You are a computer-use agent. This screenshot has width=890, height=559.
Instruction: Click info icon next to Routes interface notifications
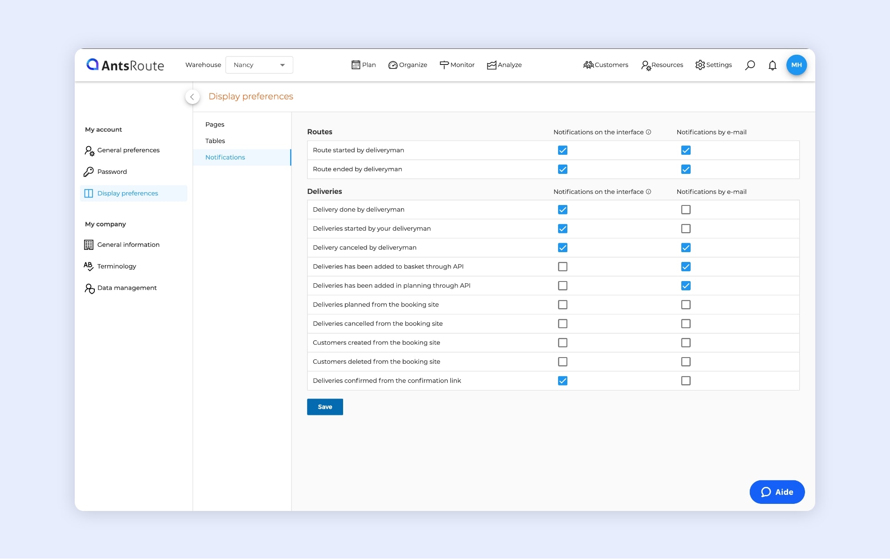tap(648, 132)
